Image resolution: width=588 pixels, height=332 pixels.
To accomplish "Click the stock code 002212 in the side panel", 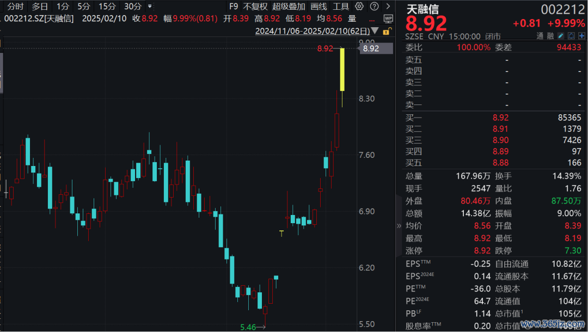I will pos(563,9).
